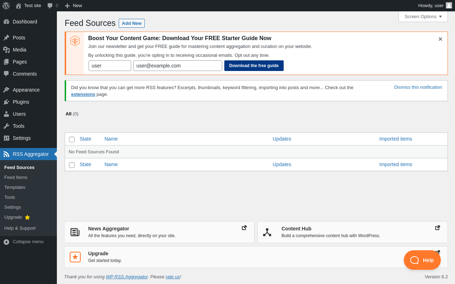The width and height of the screenshot is (455, 284).
Task: Click the yellow star beside Upgrade
Action: click(27, 217)
